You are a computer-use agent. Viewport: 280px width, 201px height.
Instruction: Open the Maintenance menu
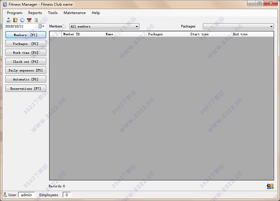(75, 13)
